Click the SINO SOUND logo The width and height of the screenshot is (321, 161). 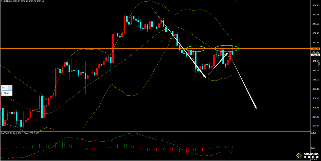coord(306,156)
